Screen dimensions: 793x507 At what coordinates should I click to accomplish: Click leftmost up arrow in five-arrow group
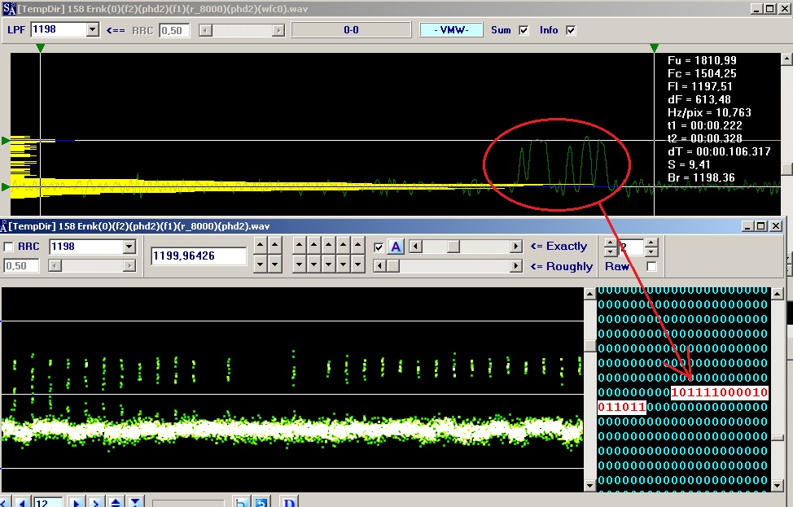point(300,246)
